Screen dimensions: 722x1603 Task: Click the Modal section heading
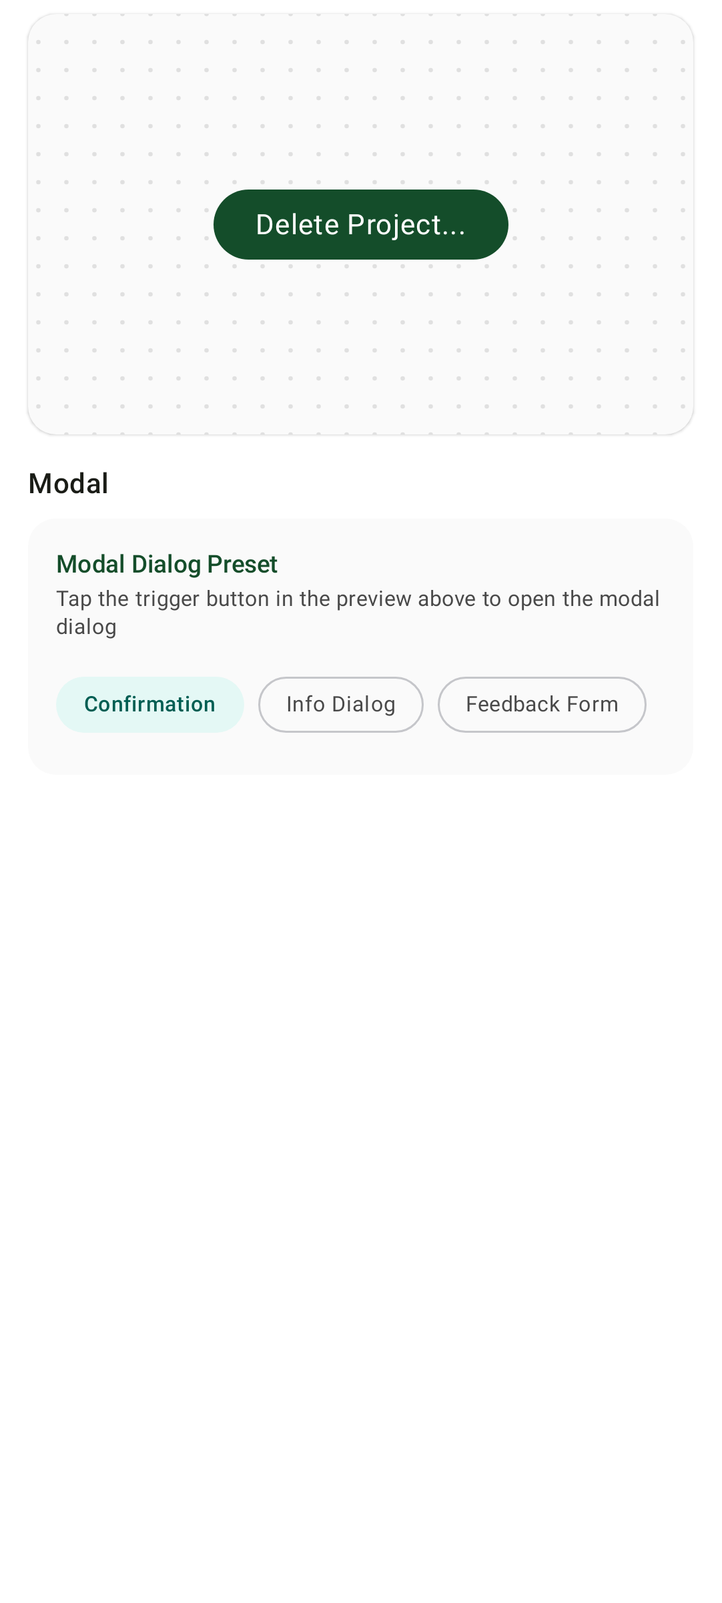[x=68, y=483]
